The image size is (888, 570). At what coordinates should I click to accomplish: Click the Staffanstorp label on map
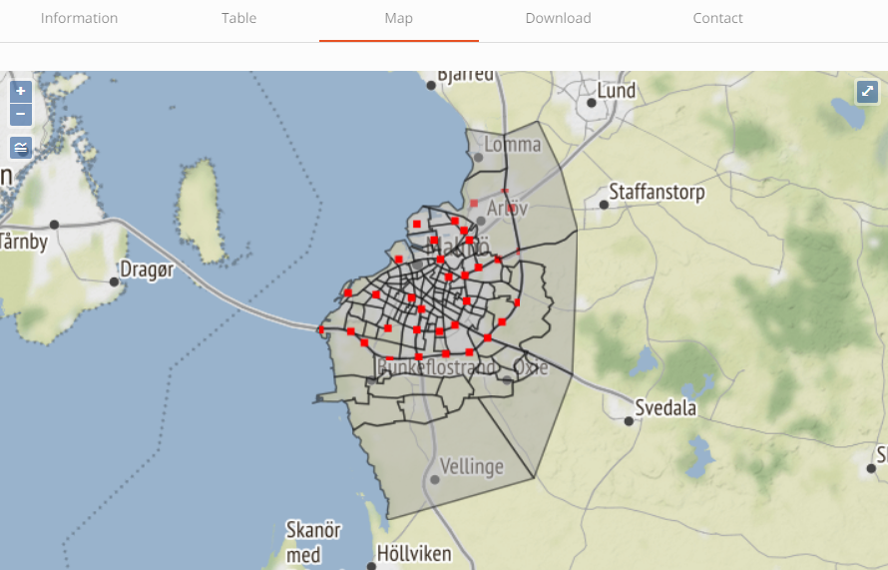(x=657, y=192)
